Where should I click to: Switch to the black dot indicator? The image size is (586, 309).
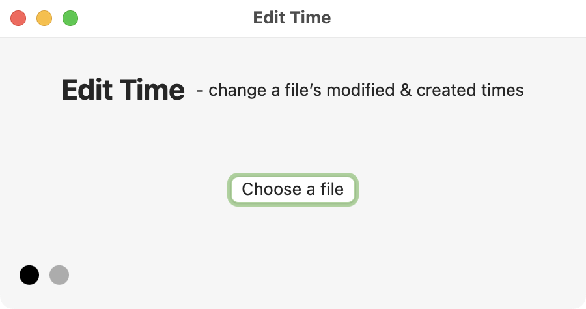29,275
